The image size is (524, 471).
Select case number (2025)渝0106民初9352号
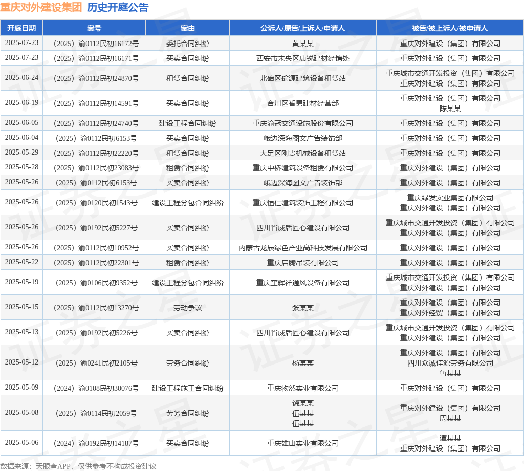(96, 283)
